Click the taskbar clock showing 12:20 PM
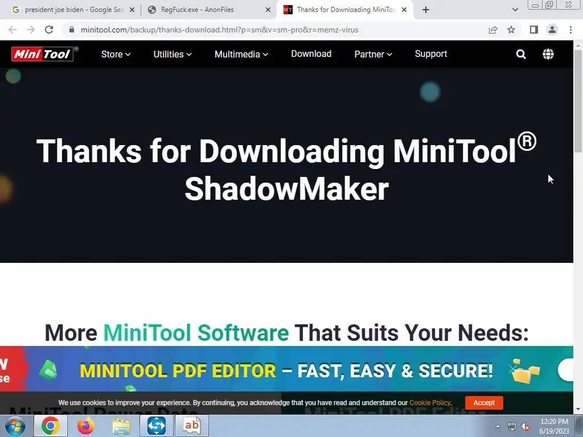The height and width of the screenshot is (437, 583). pyautogui.click(x=554, y=426)
